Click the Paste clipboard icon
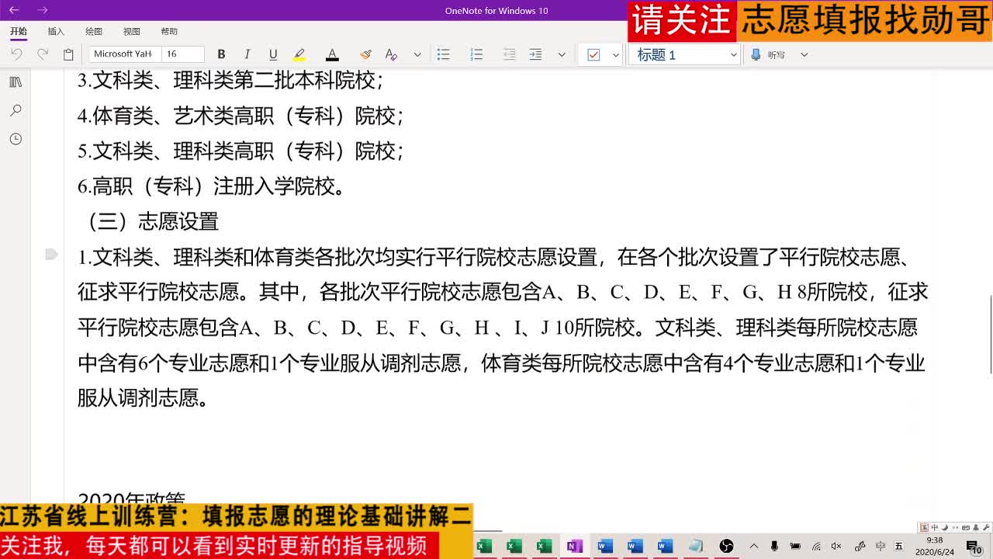993x559 pixels. click(x=68, y=54)
